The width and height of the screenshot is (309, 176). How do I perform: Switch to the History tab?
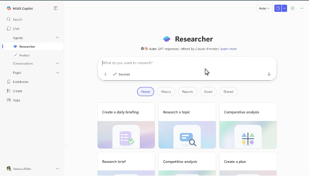tap(166, 92)
